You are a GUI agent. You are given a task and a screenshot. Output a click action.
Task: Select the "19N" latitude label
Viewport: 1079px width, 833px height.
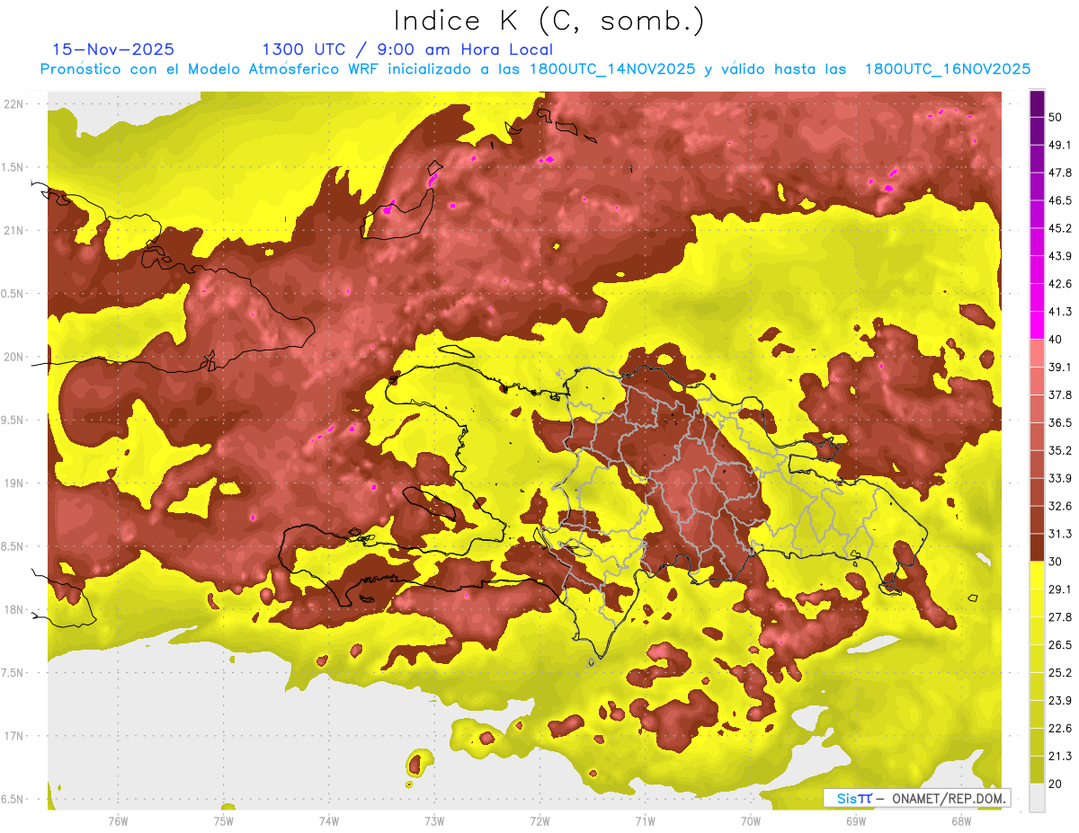[14, 483]
